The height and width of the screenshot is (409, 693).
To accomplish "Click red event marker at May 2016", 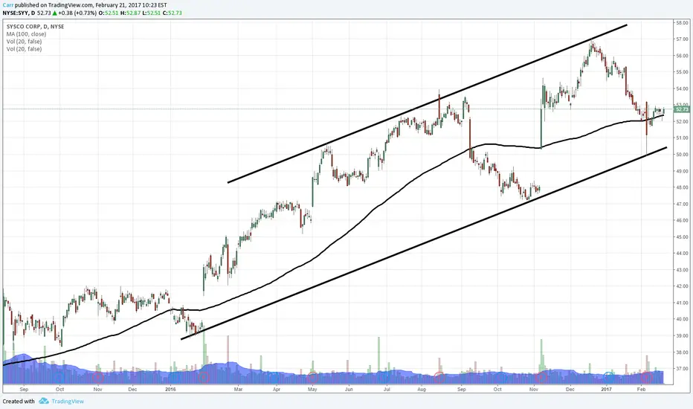I will click(312, 378).
